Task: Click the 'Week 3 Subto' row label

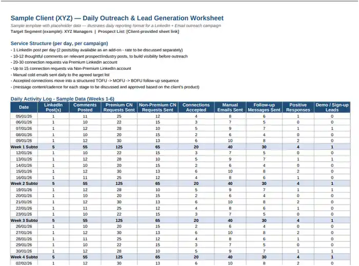Action: [24, 220]
